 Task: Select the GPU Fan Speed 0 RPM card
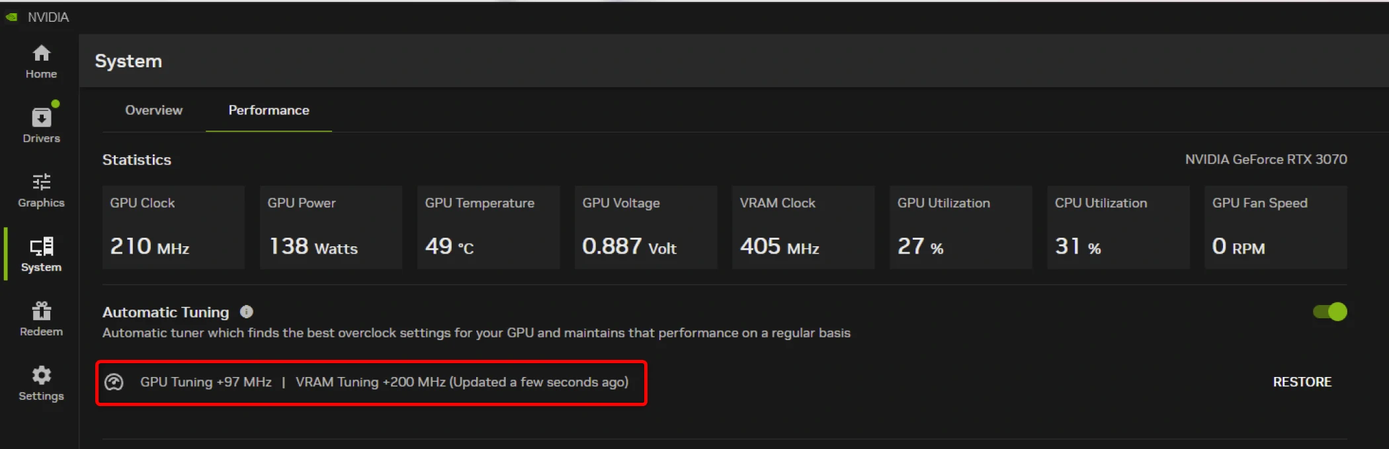(1275, 227)
